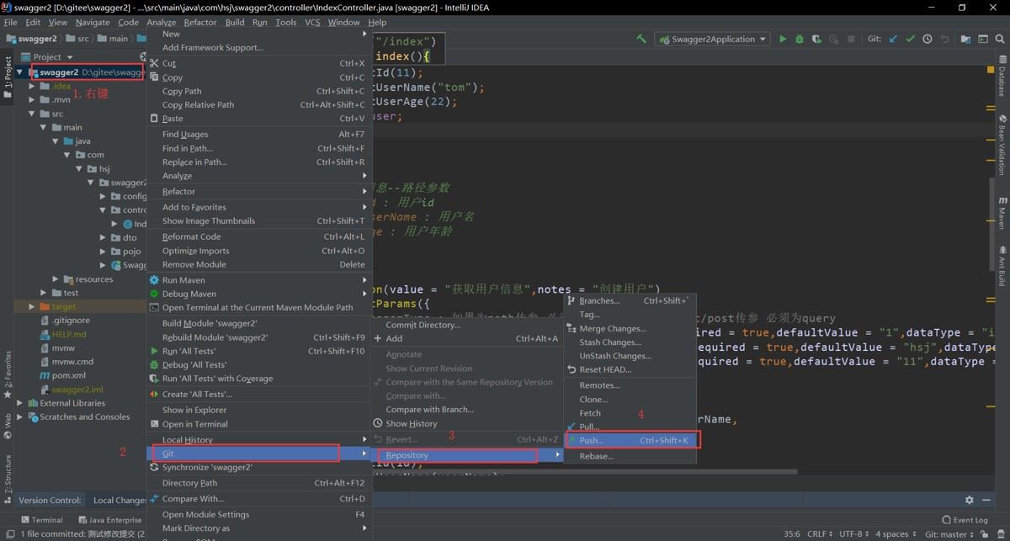Open version control panel gear settings
Viewport: 1010px width, 541px height.
(969, 500)
